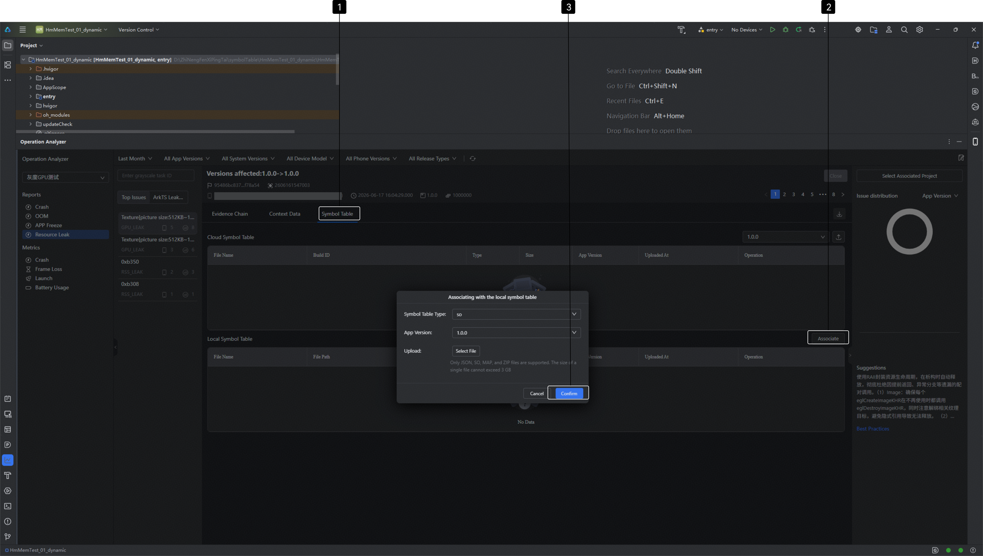983x556 pixels.
Task: Click the Enter grayscale task ID field
Action: pos(156,176)
